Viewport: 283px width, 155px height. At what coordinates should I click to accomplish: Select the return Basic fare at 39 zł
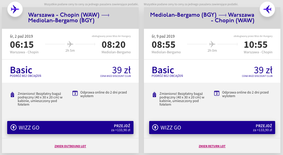[x=212, y=72]
